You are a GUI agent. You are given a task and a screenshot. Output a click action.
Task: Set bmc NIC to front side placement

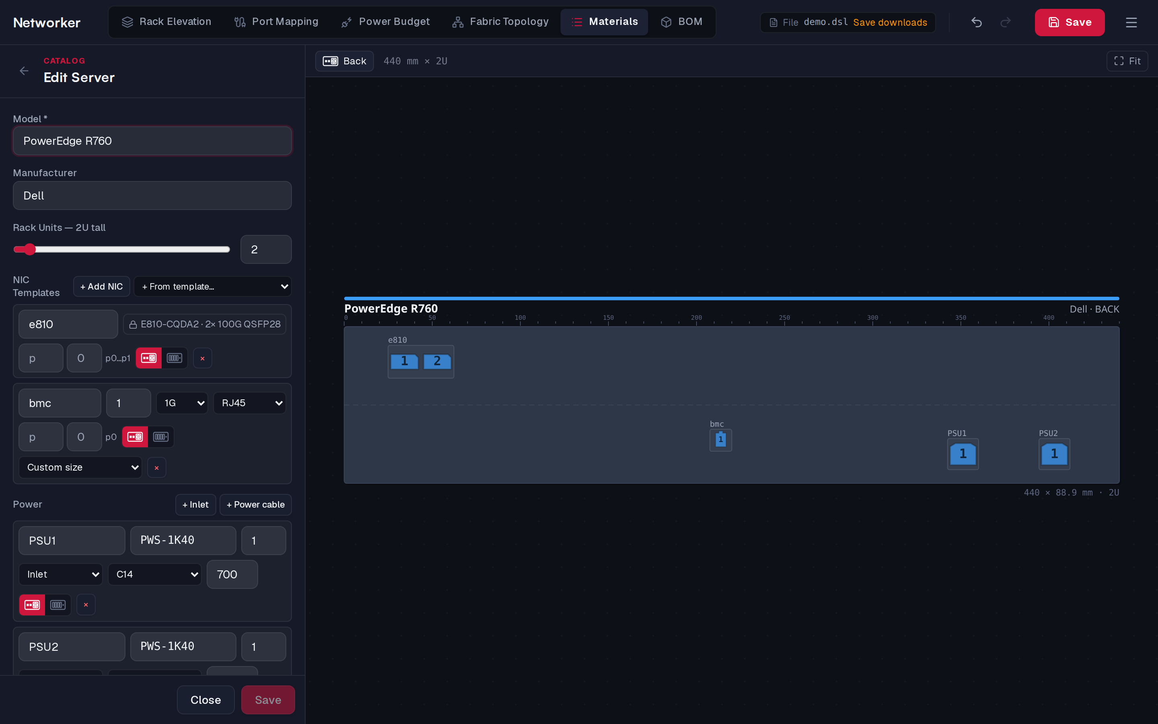tap(161, 437)
